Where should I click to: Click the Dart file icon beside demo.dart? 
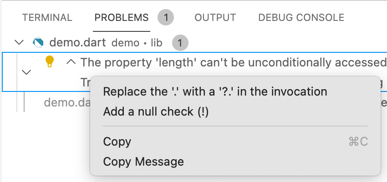(38, 43)
